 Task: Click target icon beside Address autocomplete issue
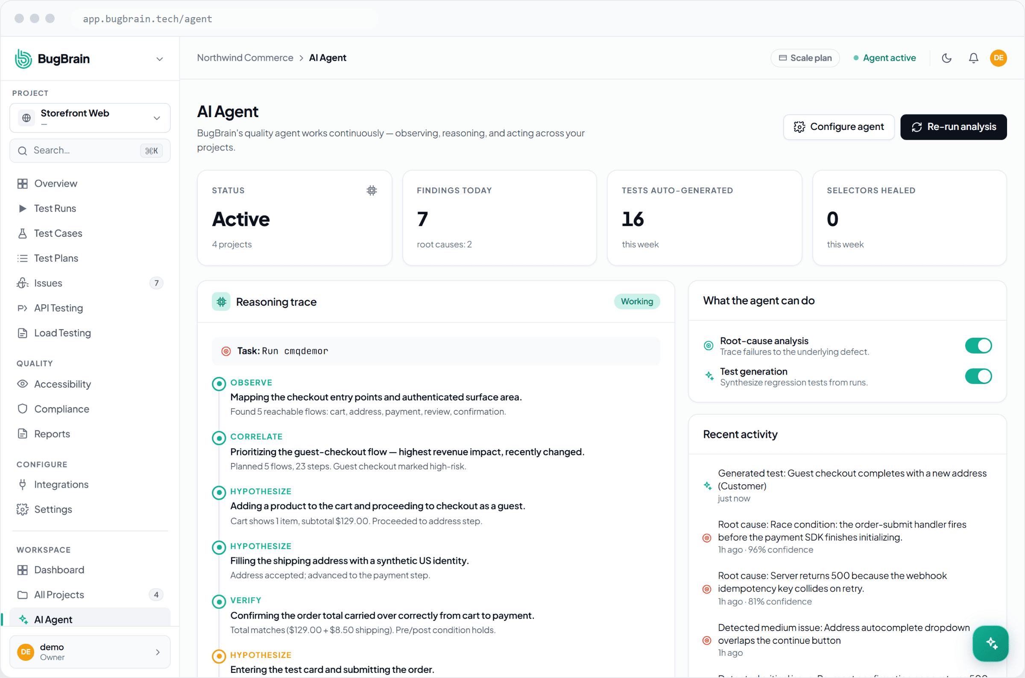[x=707, y=640]
